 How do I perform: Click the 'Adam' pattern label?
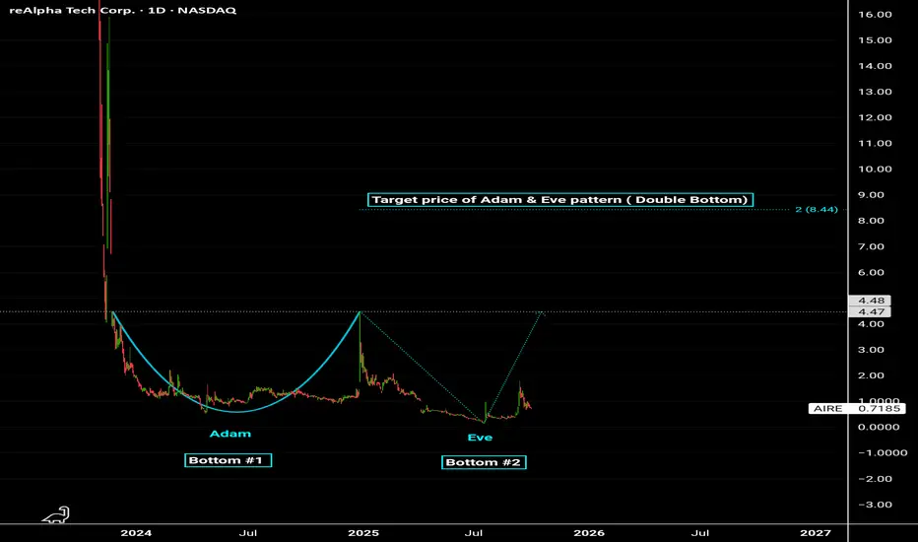click(230, 434)
